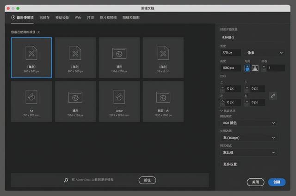Choose the [自定] 25 x 18 cm preset
Image resolution: width=296 pixels, height=196 pixels.
(163, 57)
